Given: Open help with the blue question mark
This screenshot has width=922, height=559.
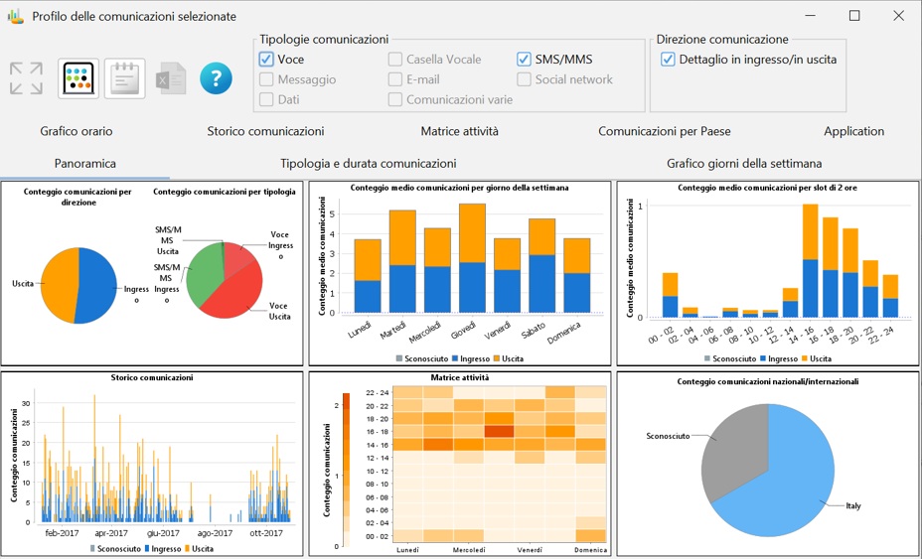Looking at the screenshot, I should coord(216,78).
